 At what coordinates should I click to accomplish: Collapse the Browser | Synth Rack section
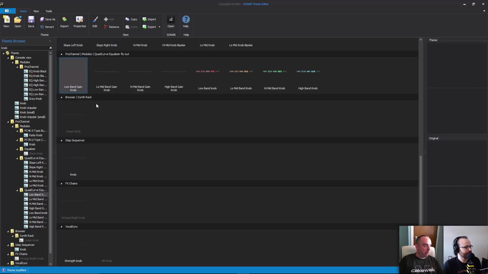[x=61, y=97]
